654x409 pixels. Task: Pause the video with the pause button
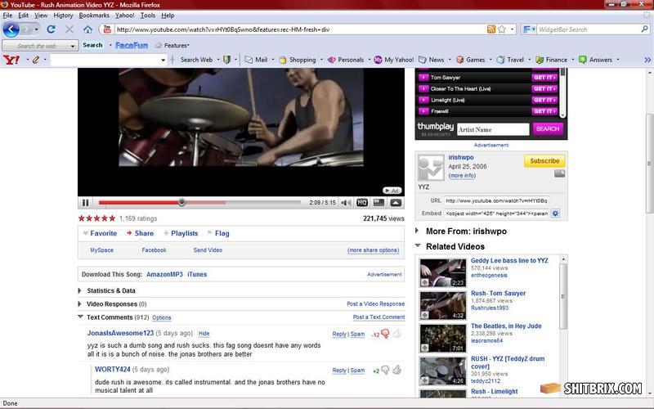coord(86,202)
